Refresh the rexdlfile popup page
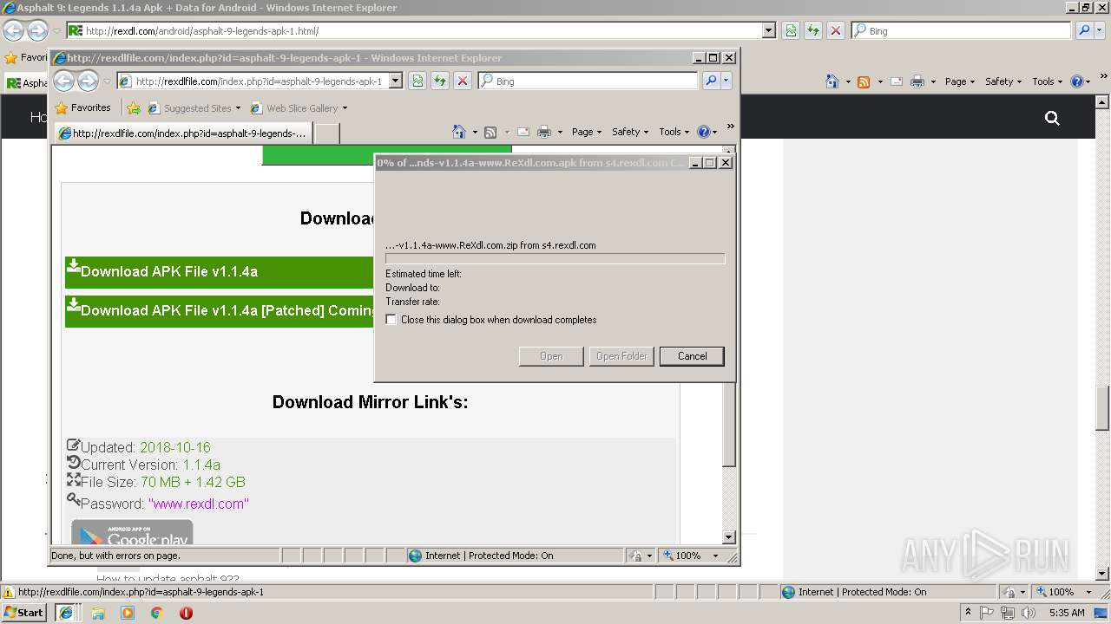This screenshot has width=1111, height=624. click(440, 81)
